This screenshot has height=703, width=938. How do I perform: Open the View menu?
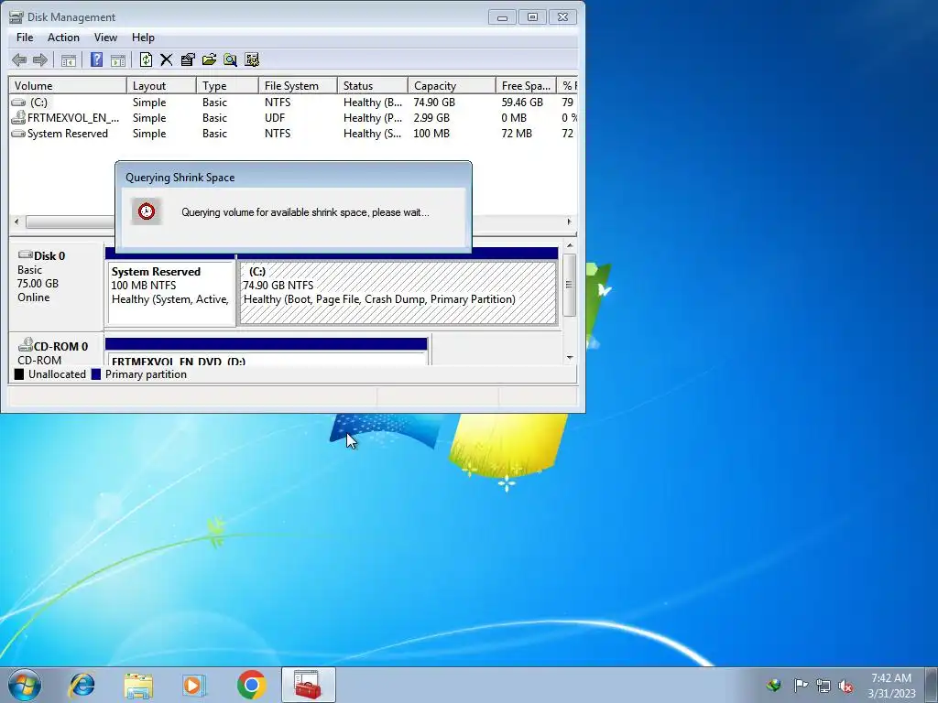105,37
